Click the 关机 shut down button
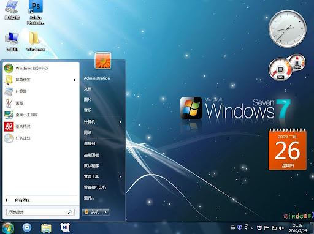Image resolution: width=314 pixels, height=234 pixels. coord(93,212)
